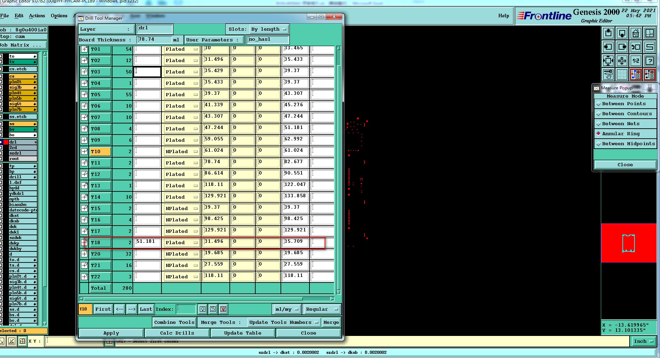
Task: Click the red color swatch of drl layer
Action: tap(6, 142)
